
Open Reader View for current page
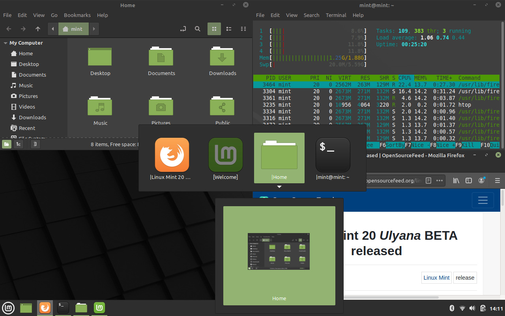[x=428, y=181]
